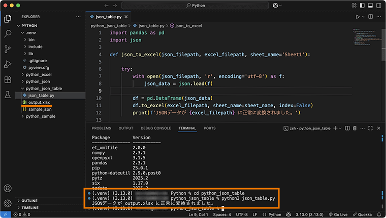Close the json_table.py editor tab
Image resolution: width=386 pixels, height=218 pixels.
(x=126, y=17)
